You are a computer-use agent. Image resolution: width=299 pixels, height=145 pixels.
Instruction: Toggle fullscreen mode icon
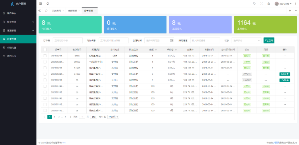point(261,4)
